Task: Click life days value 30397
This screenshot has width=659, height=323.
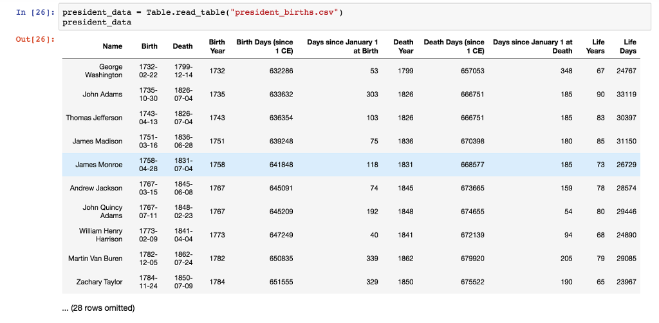Action: tap(626, 118)
